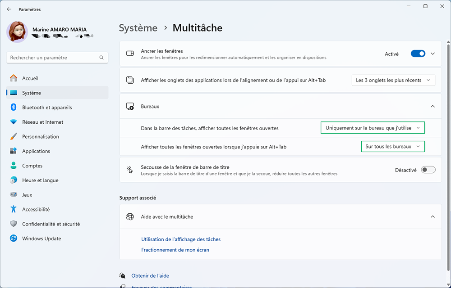Open Utilisation de l'affichage des tâches link
Screen dimensions: 451x288
point(181,239)
